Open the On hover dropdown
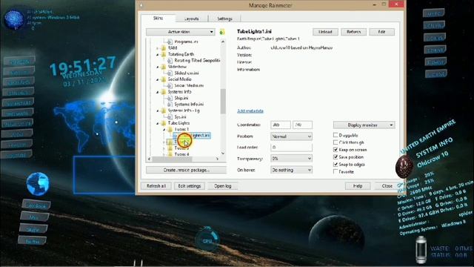This screenshot has height=267, width=474. [x=291, y=170]
